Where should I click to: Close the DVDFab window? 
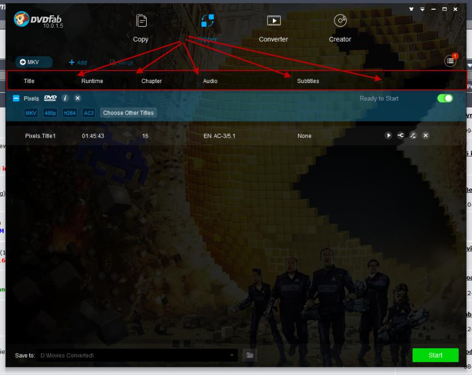tap(455, 9)
